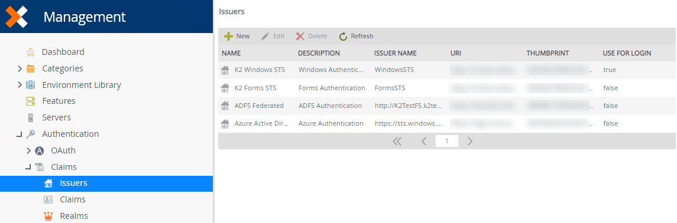The image size is (677, 223).
Task: Expand the Environment Library node
Action: coord(20,85)
